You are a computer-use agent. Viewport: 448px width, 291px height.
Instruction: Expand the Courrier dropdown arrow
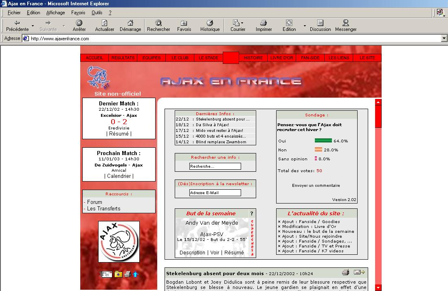pyautogui.click(x=242, y=22)
